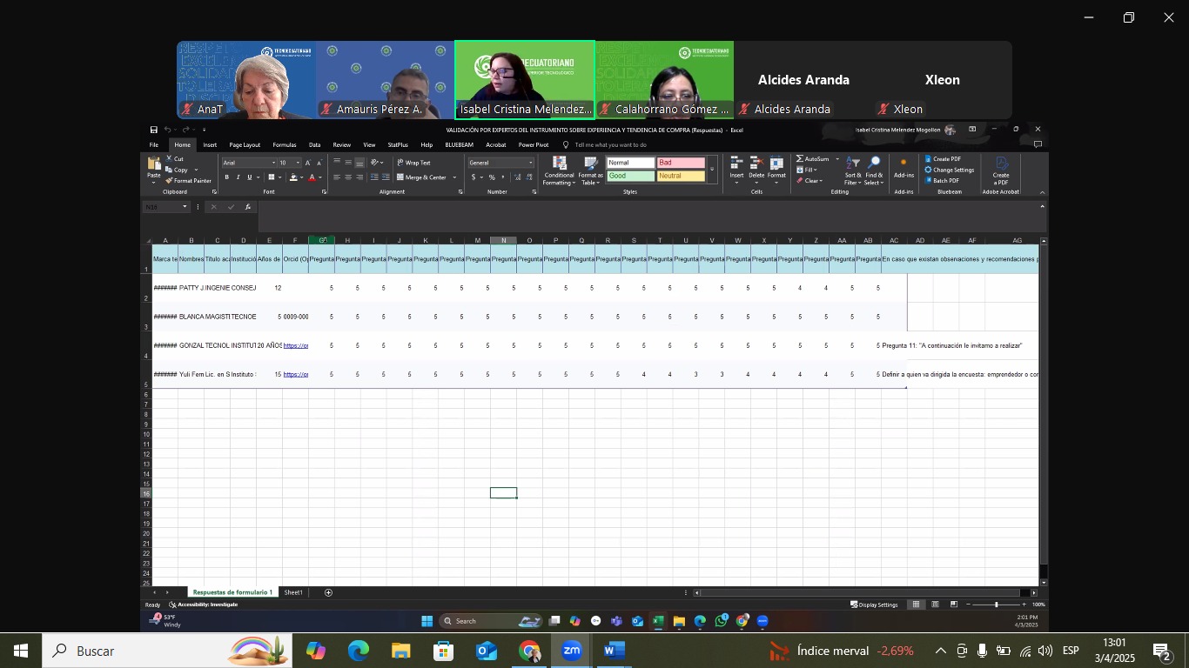Click the Delete cells icon
1189x668 pixels.
(756, 164)
